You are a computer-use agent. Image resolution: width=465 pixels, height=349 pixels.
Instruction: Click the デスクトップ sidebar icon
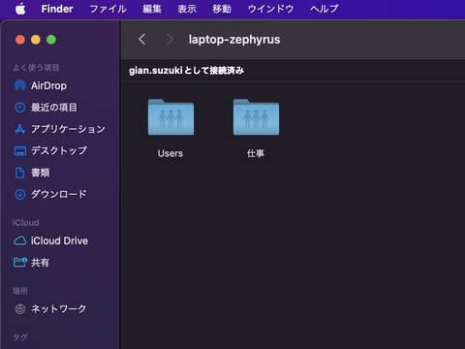pos(20,151)
